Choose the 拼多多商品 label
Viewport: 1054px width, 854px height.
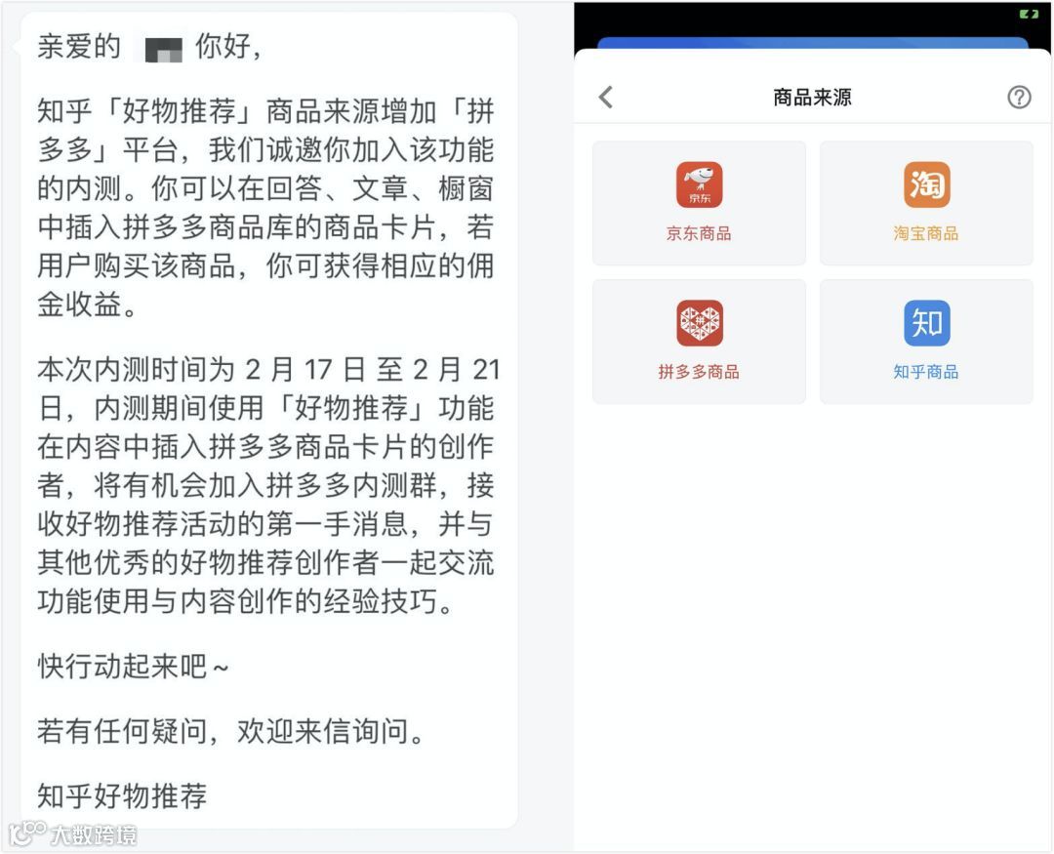coord(699,372)
